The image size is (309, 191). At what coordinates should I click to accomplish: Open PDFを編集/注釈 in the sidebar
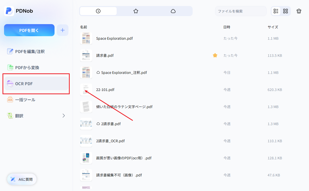coord(36,52)
